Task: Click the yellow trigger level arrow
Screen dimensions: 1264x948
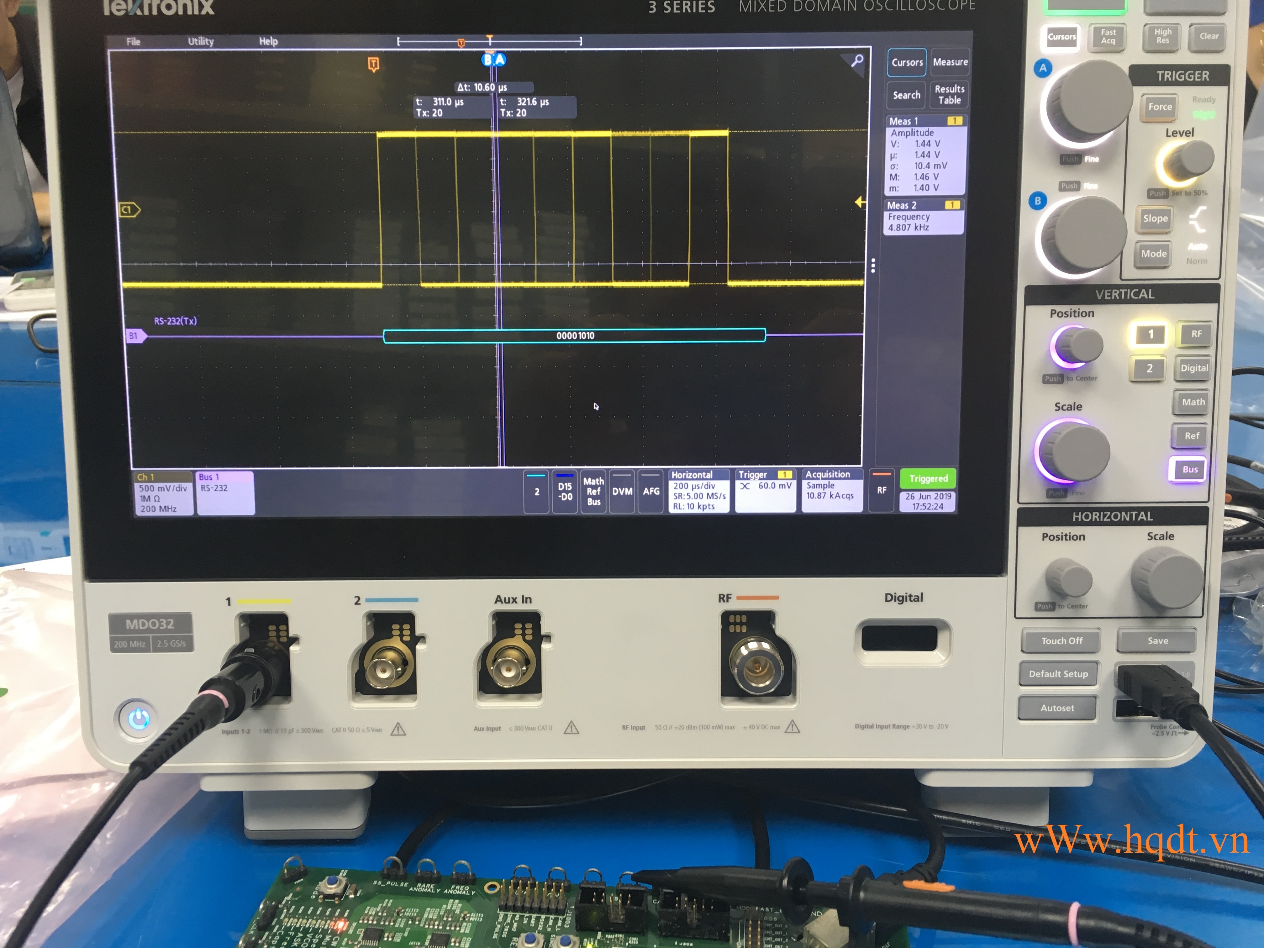Action: point(860,202)
